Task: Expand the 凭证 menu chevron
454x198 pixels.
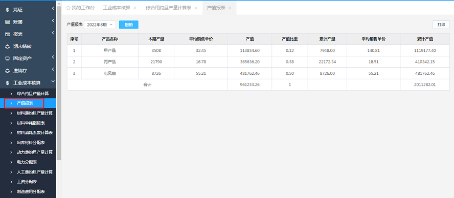Action: 53,9
